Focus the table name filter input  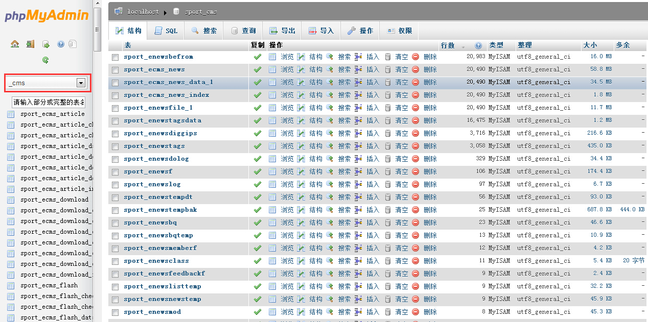49,102
